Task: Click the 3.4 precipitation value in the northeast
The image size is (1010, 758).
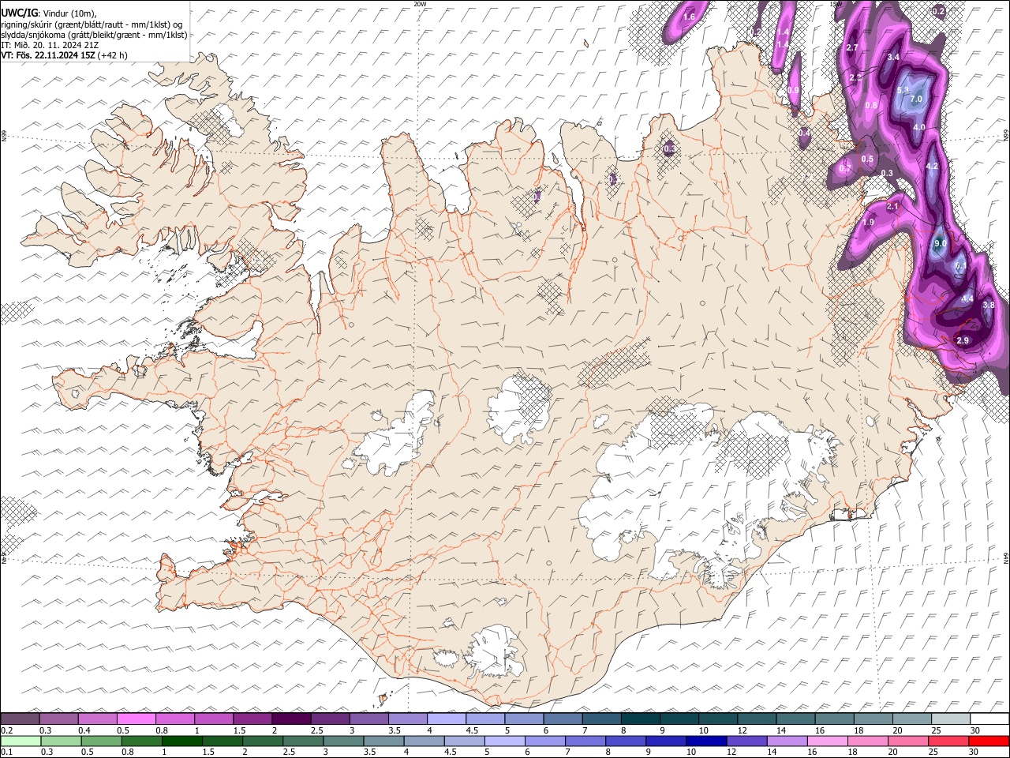Action: pos(893,58)
